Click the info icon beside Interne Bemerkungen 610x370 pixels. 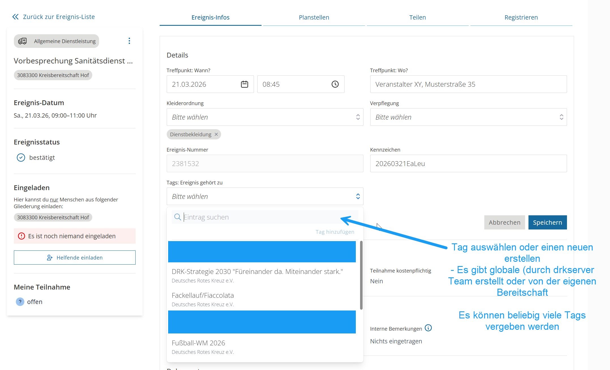pyautogui.click(x=428, y=328)
